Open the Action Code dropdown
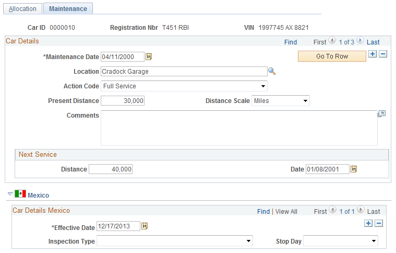Image resolution: width=396 pixels, height=253 pixels. 184,86
